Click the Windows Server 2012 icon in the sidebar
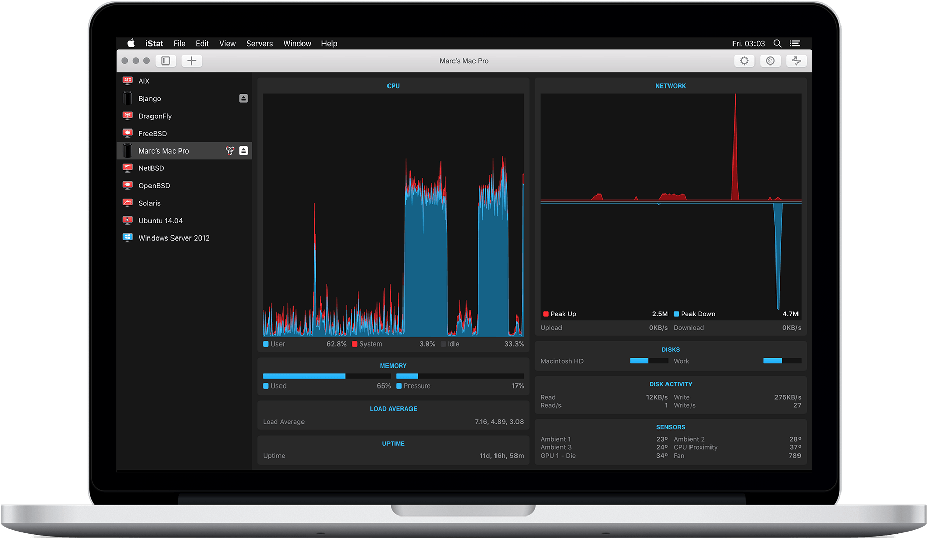The width and height of the screenshot is (927, 538). coord(127,237)
